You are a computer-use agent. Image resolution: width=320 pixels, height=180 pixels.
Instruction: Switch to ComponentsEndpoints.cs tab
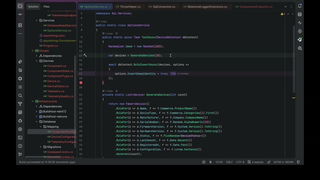coord(254,7)
